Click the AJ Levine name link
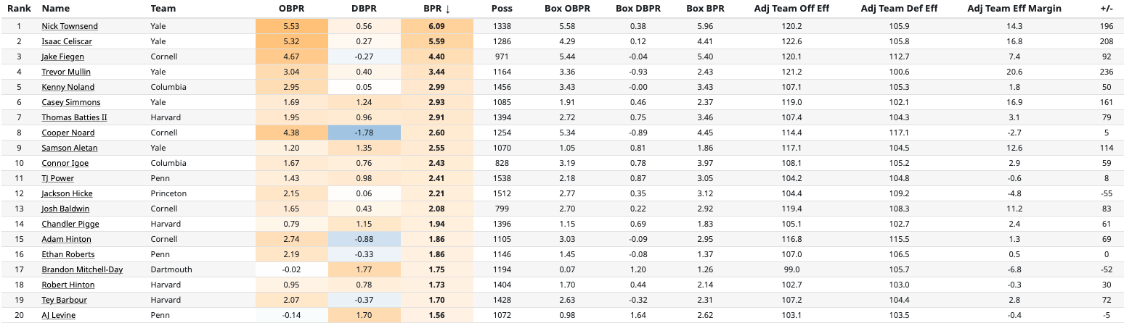Viewport: 1124px width, 323px height. (58, 315)
